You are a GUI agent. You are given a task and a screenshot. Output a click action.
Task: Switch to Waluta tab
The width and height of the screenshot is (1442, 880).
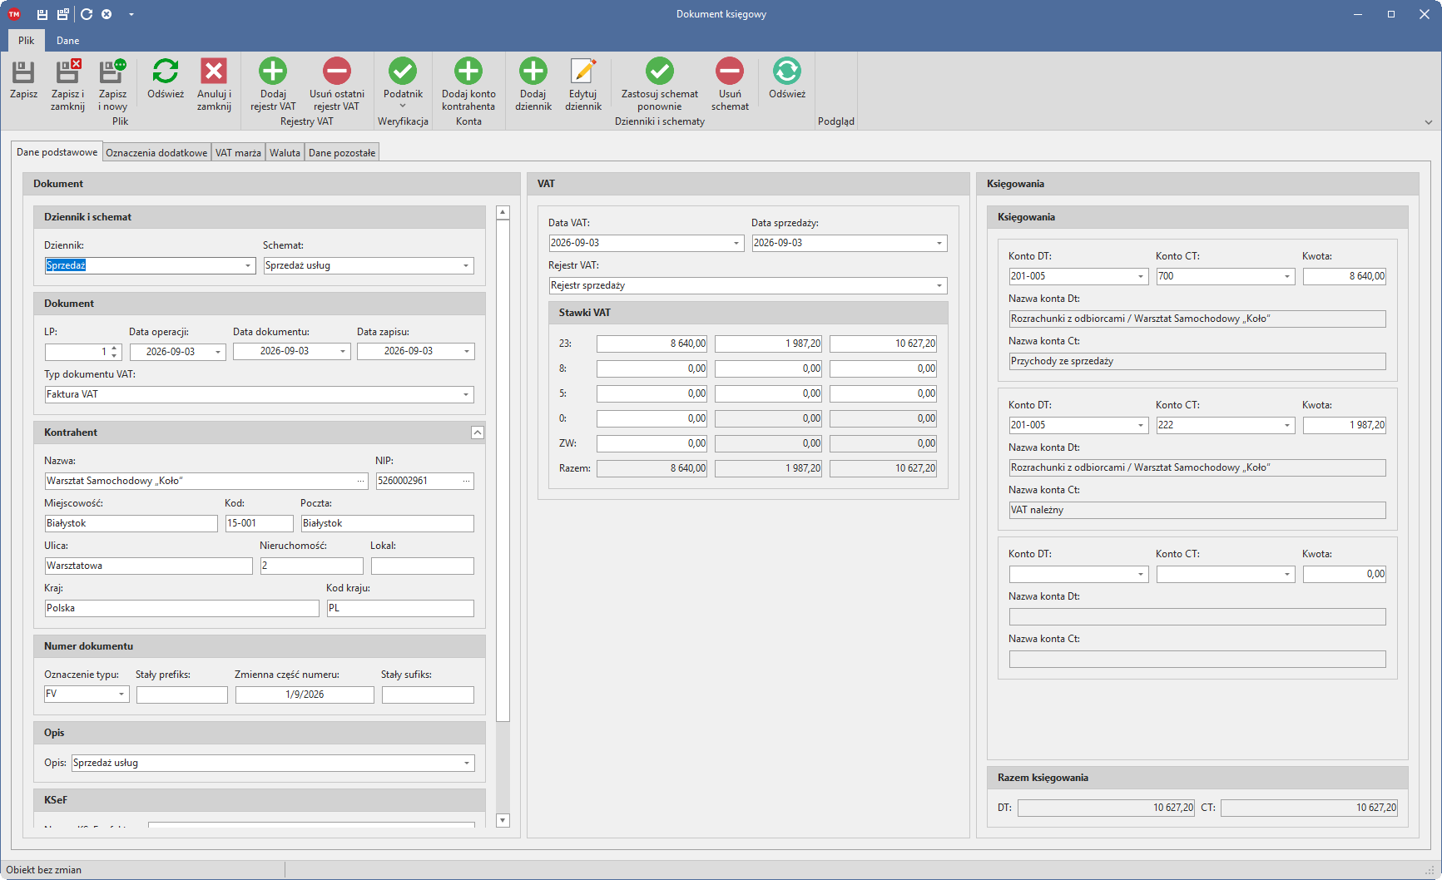point(285,152)
